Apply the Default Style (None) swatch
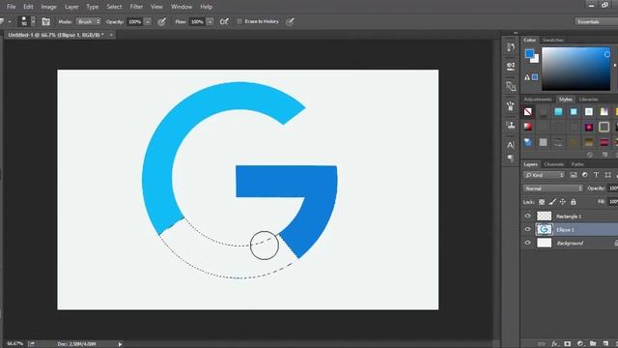Image resolution: width=618 pixels, height=348 pixels. 528,112
